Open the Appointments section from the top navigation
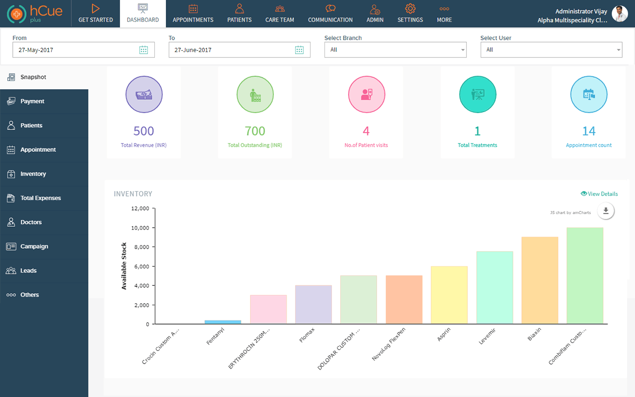This screenshot has height=397, width=635. [x=193, y=13]
